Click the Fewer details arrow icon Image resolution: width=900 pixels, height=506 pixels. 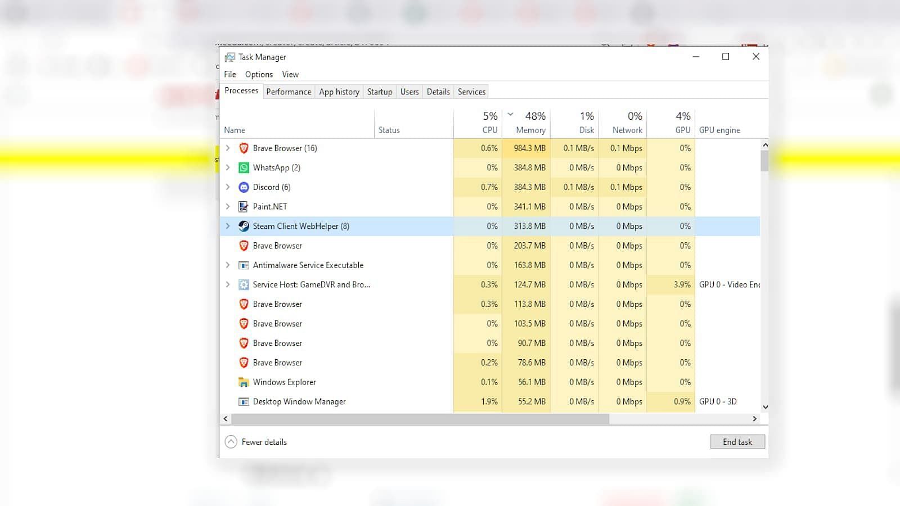click(x=231, y=442)
